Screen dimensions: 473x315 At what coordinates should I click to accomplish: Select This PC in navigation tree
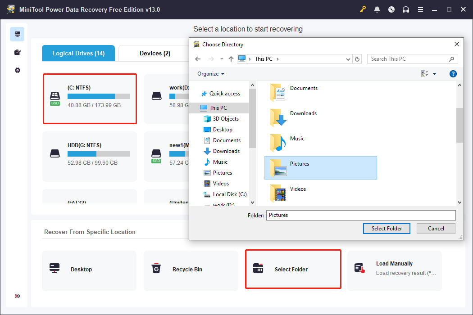point(219,108)
